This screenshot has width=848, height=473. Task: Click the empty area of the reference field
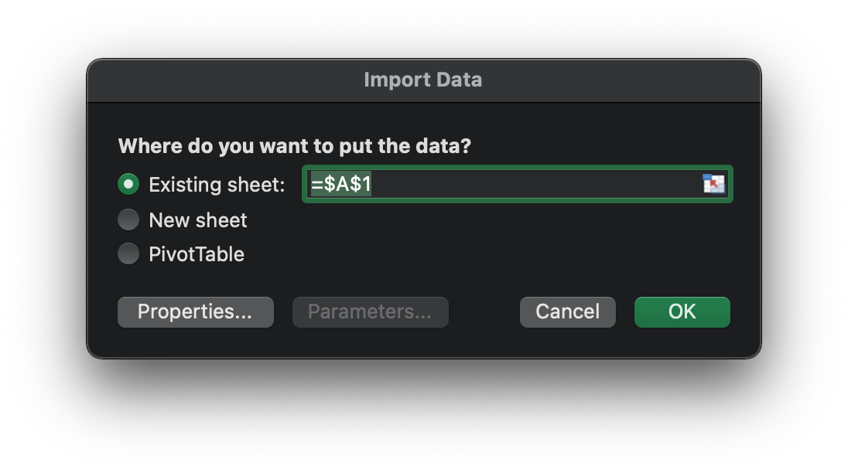tap(535, 184)
